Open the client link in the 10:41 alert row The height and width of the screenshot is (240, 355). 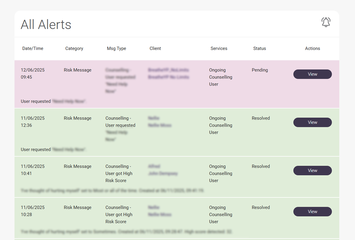point(163,170)
